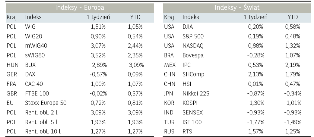Click the "Kraj" column header in Świat table
Screen dimensions: 314x137
[169, 17]
